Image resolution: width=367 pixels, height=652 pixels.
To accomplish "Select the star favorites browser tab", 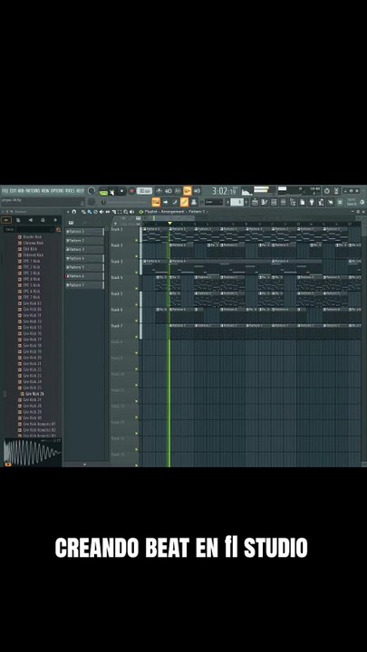I will coord(55,220).
